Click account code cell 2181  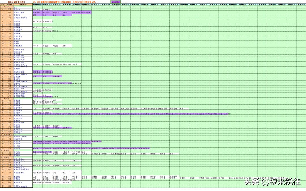9,118
